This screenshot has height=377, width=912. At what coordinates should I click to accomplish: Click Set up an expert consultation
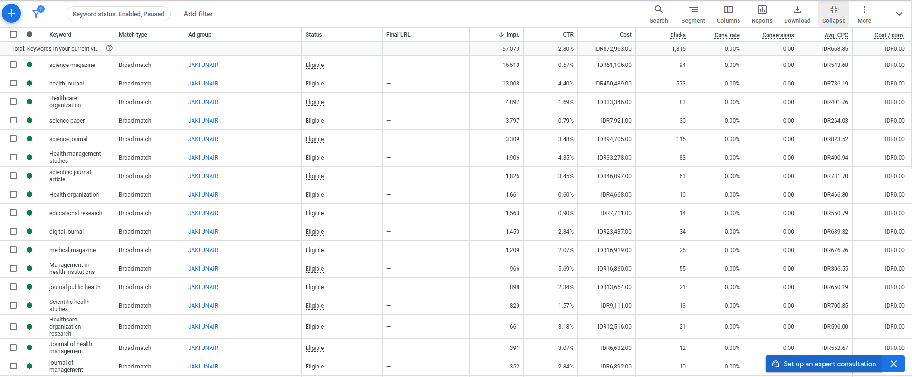[x=824, y=364]
